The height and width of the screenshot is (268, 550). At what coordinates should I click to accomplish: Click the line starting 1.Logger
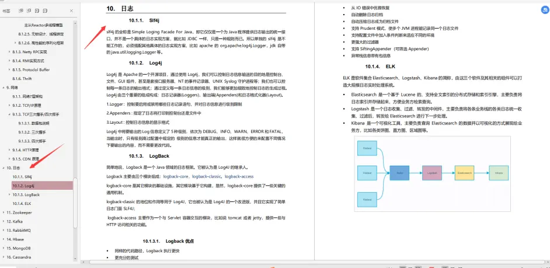(x=174, y=104)
